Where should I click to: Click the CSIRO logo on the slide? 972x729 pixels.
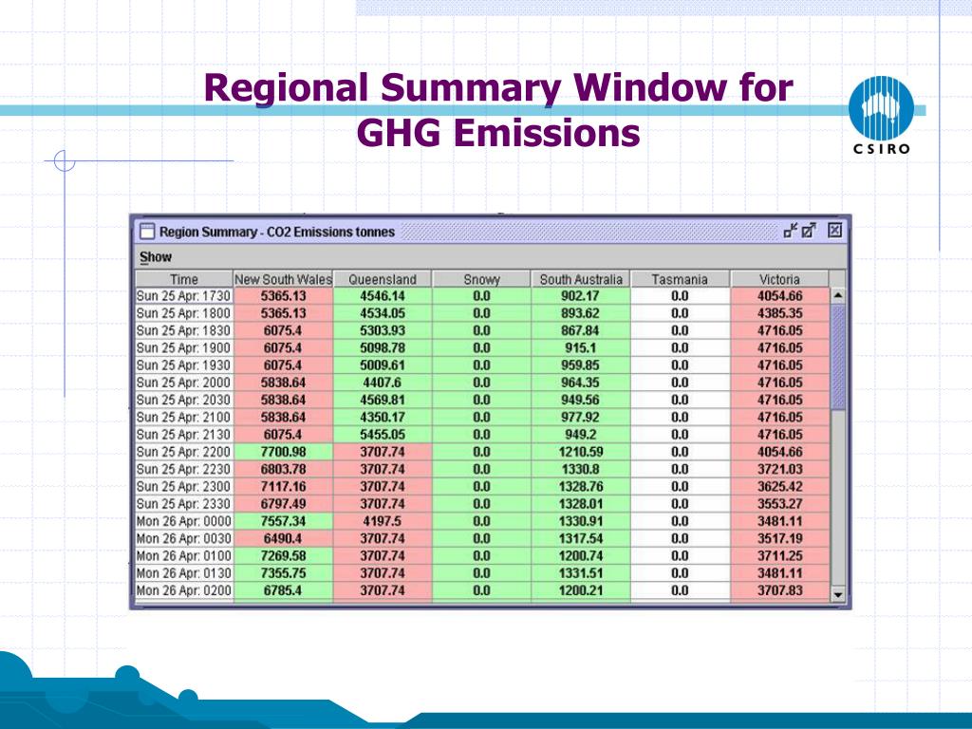coord(881,115)
